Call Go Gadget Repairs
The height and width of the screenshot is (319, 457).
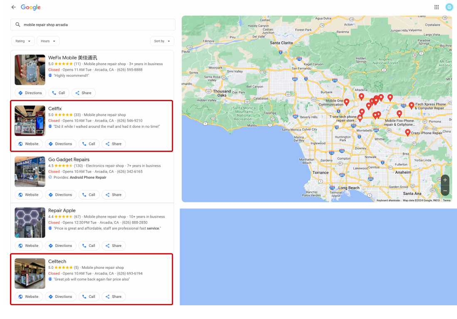[x=89, y=195]
